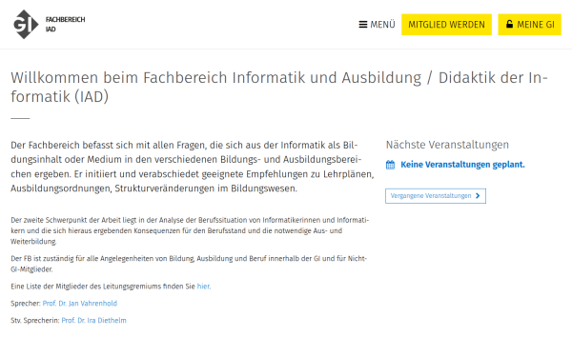The height and width of the screenshot is (357, 572).
Task: Click the intro paragraph 'Der Fachbereich befasst sich'
Action: coord(193,167)
